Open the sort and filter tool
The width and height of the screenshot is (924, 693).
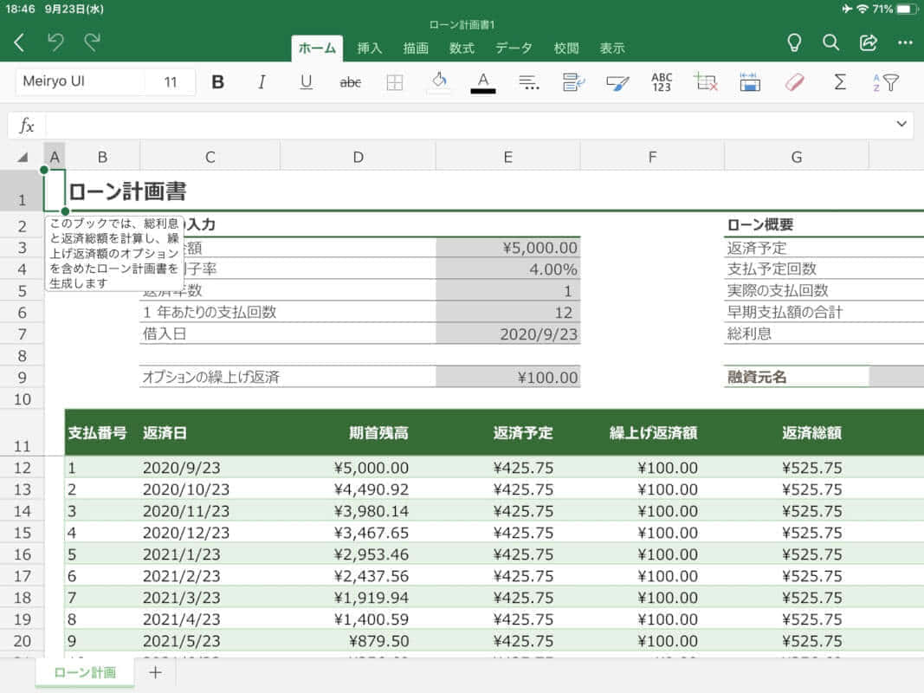tap(885, 82)
